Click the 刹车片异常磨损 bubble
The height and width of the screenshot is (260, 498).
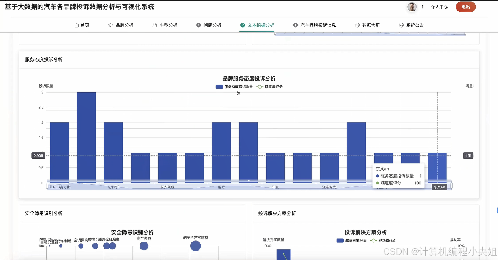coord(195,246)
